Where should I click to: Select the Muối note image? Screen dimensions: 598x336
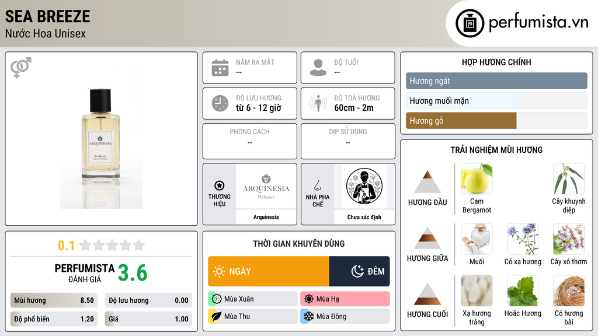coord(477,239)
